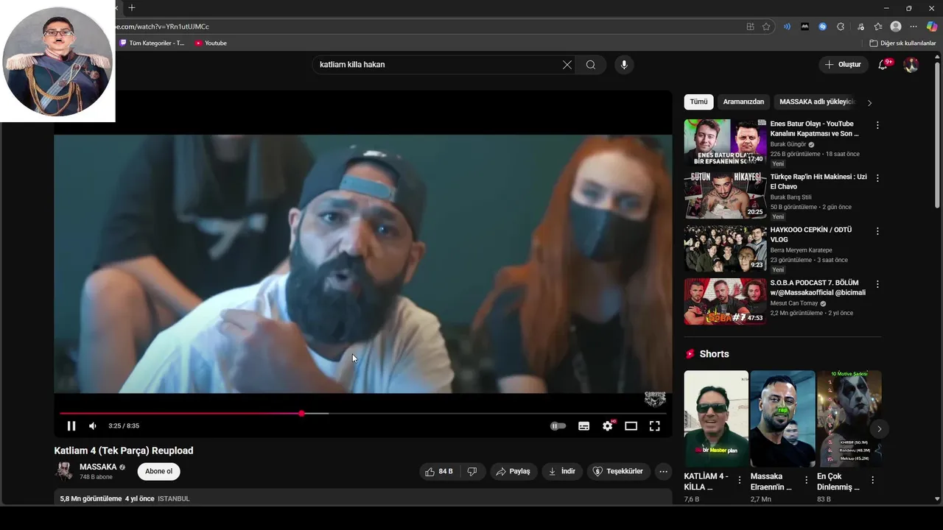
Task: Open Copilot in the browser toolbar
Action: coord(932,26)
